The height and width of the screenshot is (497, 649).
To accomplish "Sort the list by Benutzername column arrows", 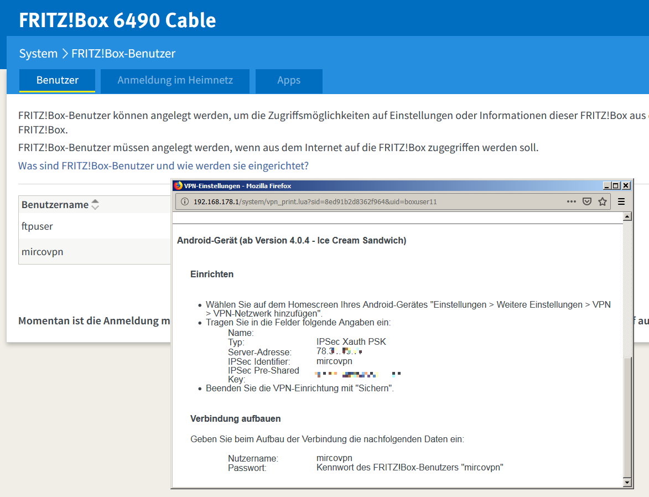I will click(95, 205).
